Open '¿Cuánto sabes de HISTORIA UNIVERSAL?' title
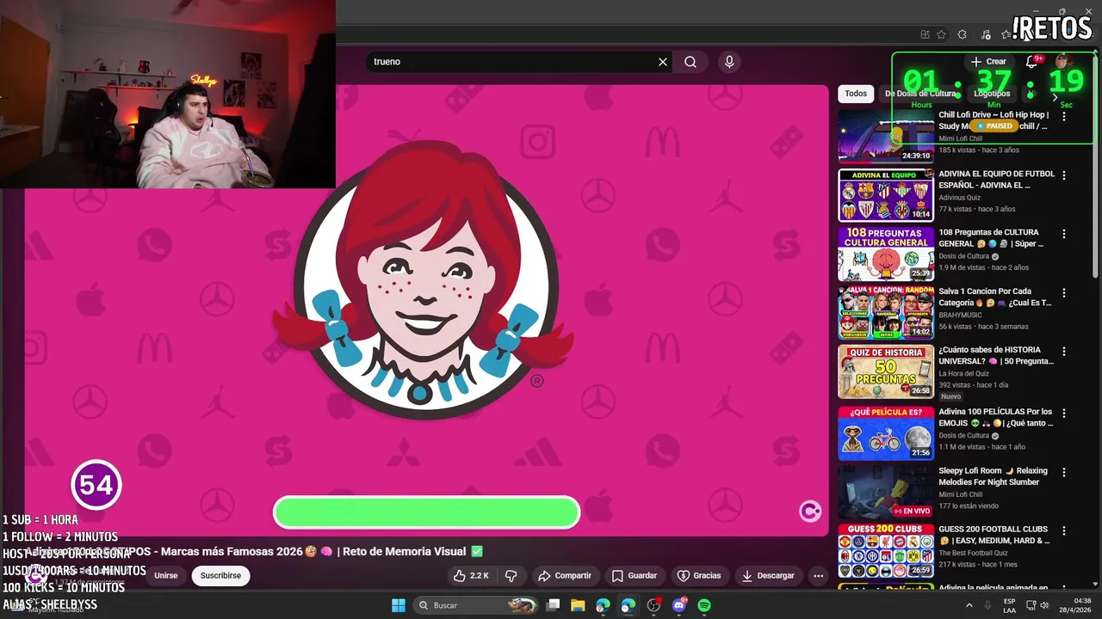Screen dimensions: 1102x619 point(996,356)
